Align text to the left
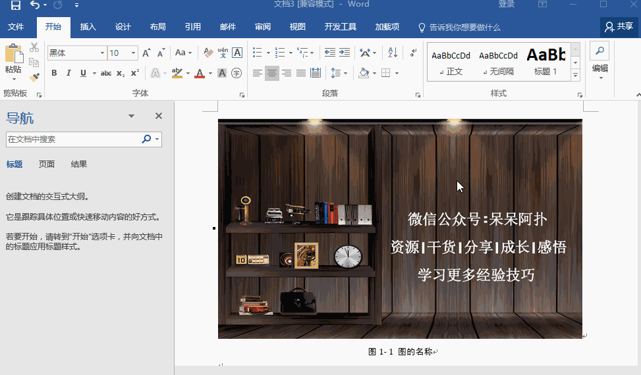This screenshot has height=375, width=641. pyautogui.click(x=257, y=74)
